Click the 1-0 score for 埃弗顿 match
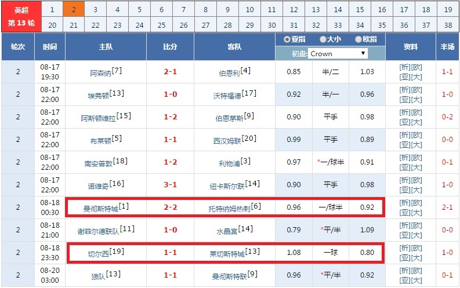The image size is (460, 288). click(x=170, y=94)
